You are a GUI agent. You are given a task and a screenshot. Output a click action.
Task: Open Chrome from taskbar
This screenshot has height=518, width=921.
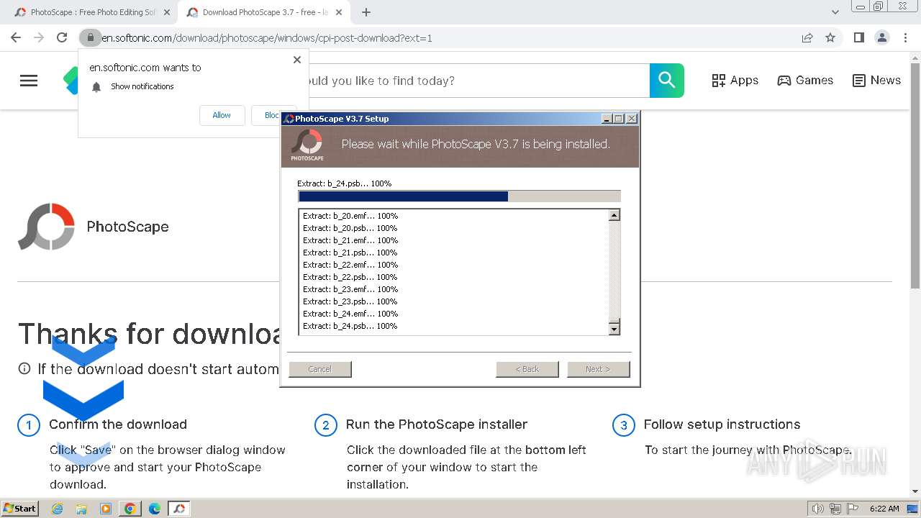coord(130,509)
